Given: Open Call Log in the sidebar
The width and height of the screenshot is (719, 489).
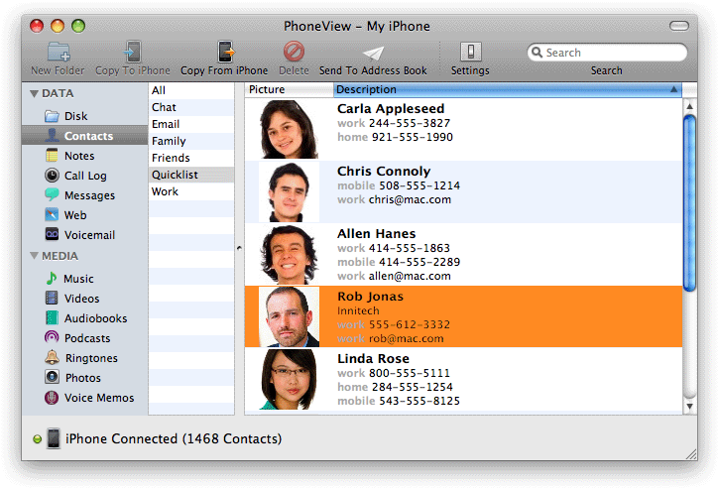Looking at the screenshot, I should pyautogui.click(x=85, y=176).
